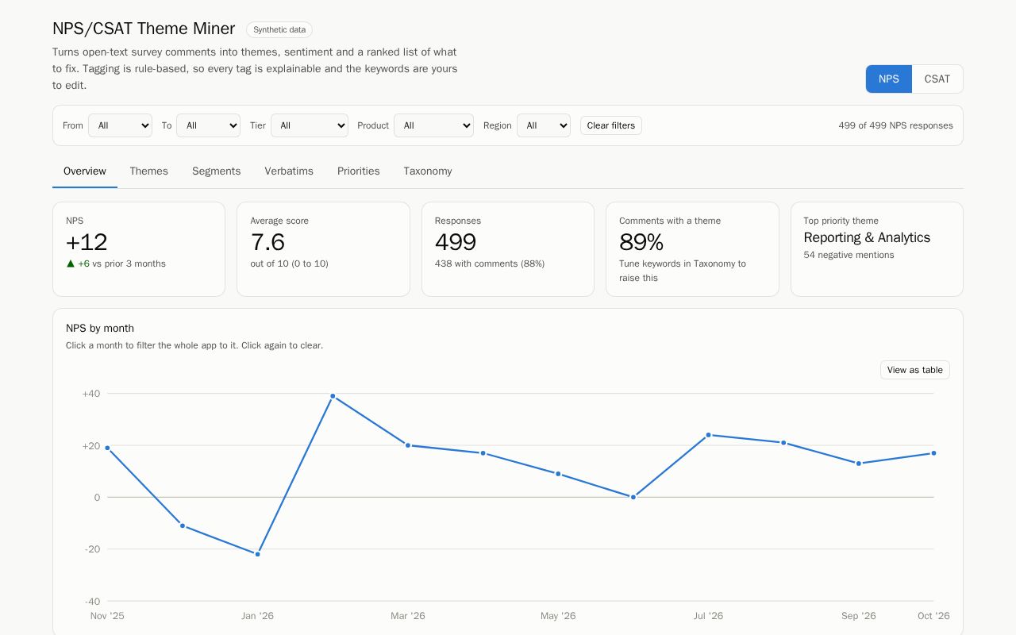Click the Sep '26 data point
This screenshot has width=1016, height=635.
[859, 464]
